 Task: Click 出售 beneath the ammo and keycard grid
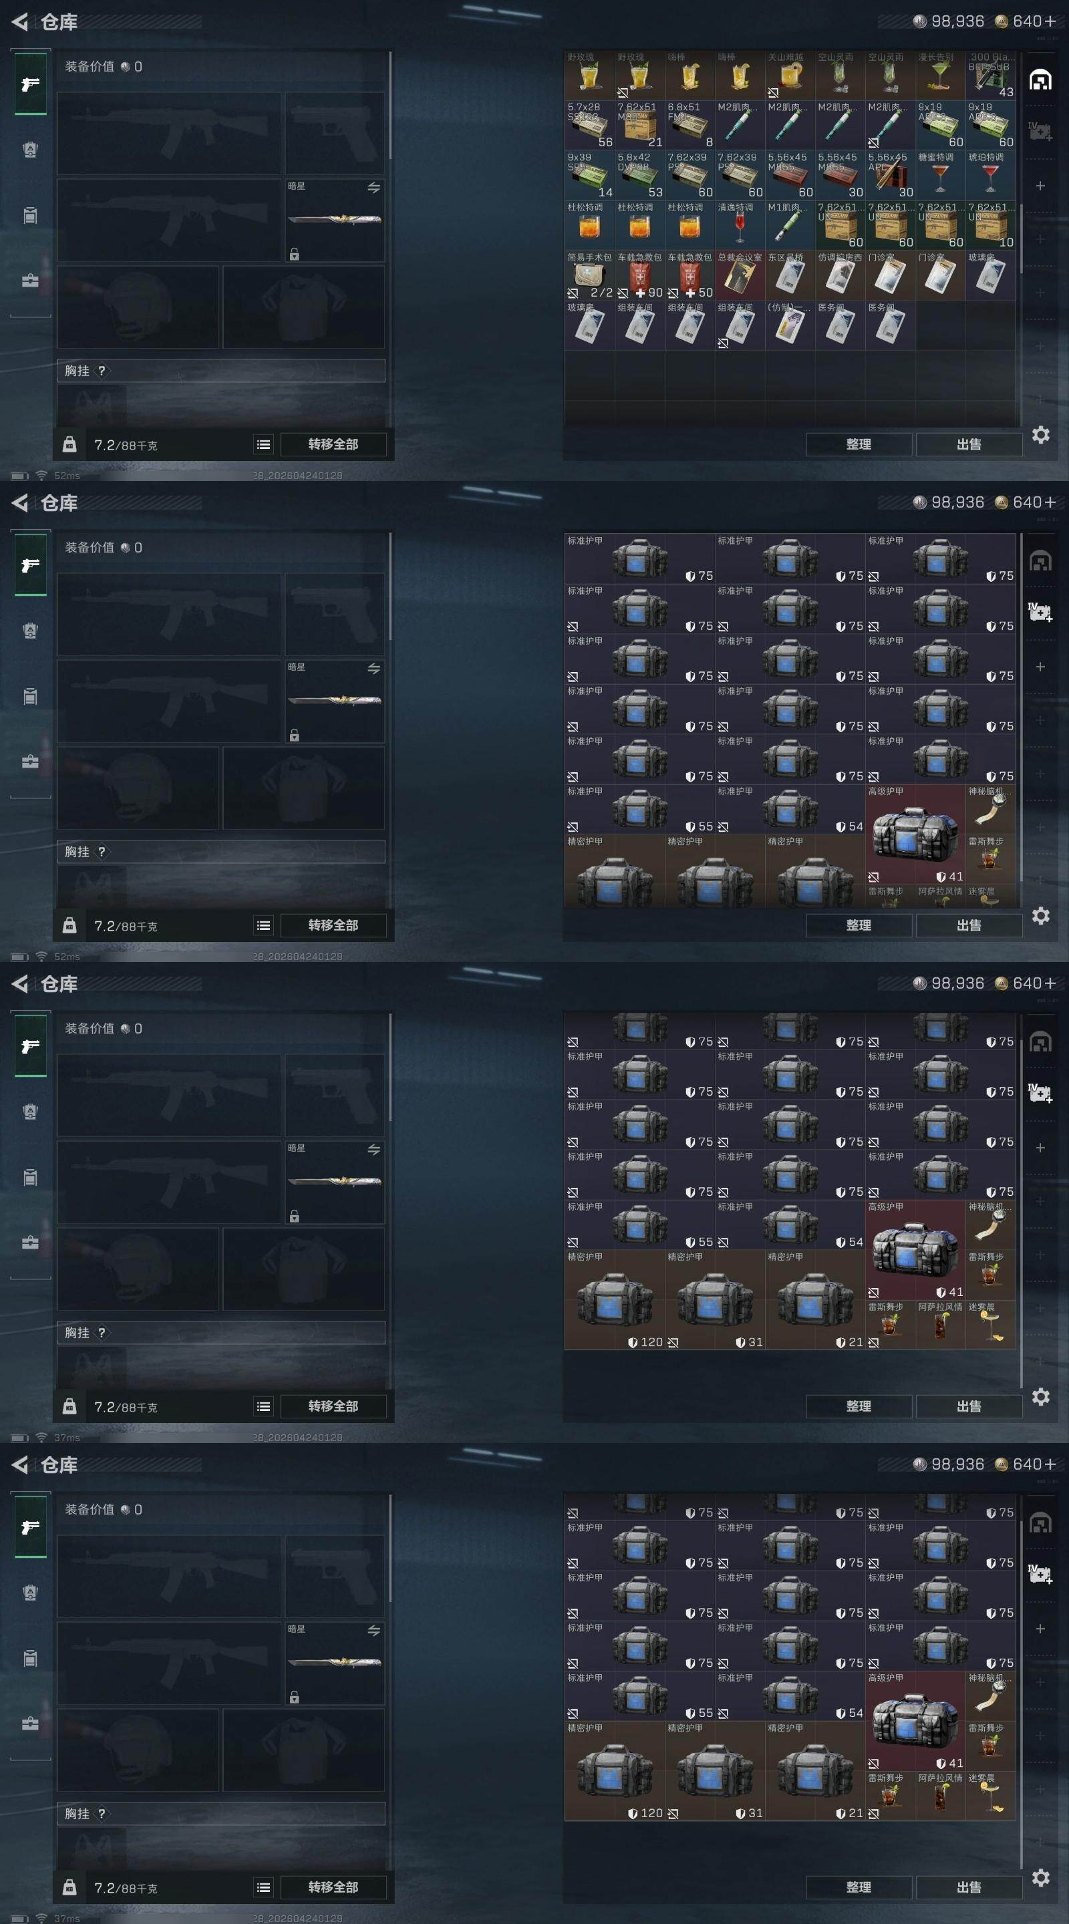969,444
